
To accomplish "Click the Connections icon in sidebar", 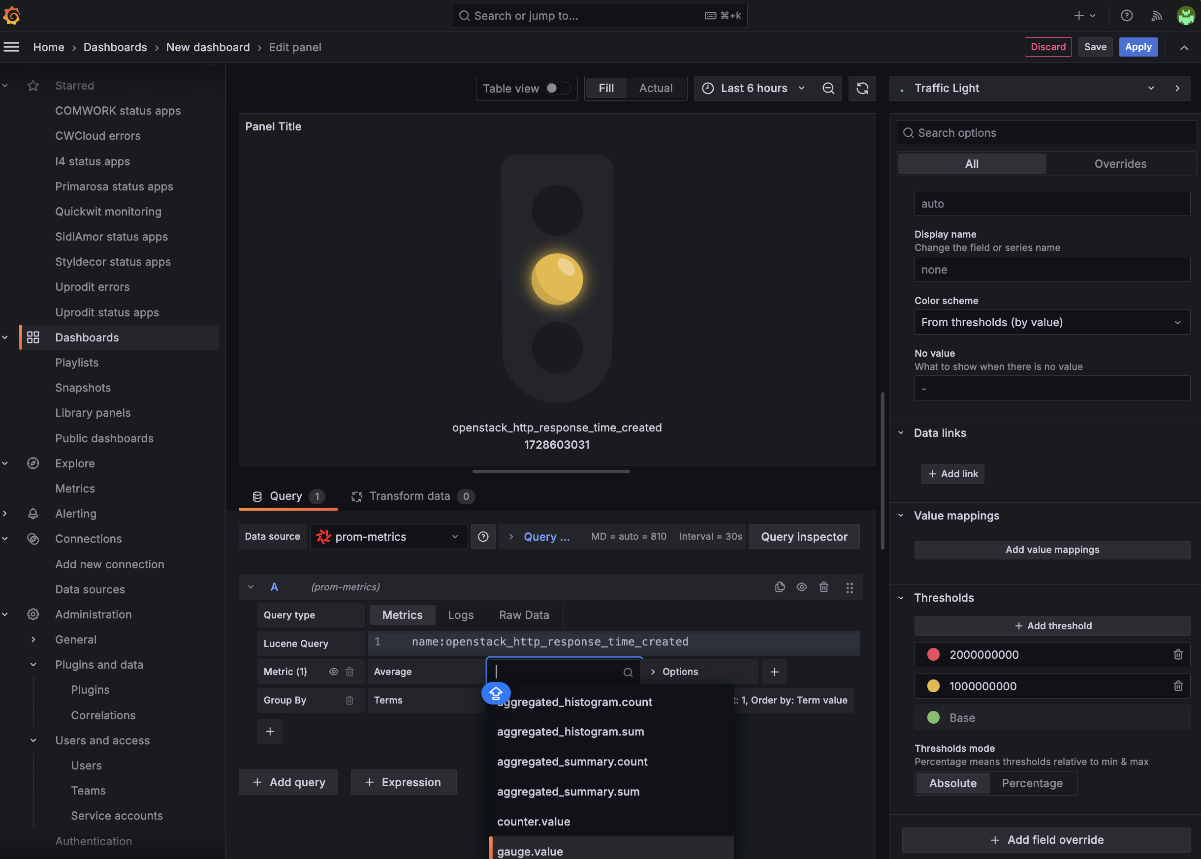I will tap(33, 539).
